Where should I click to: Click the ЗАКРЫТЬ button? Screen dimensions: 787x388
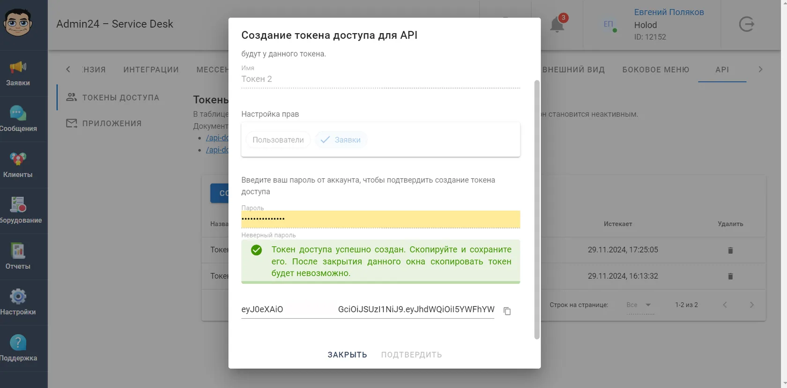(347, 355)
